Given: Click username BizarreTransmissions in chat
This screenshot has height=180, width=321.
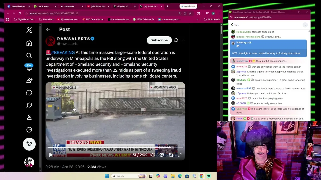Looking at the screenshot, I should click(x=248, y=37).
